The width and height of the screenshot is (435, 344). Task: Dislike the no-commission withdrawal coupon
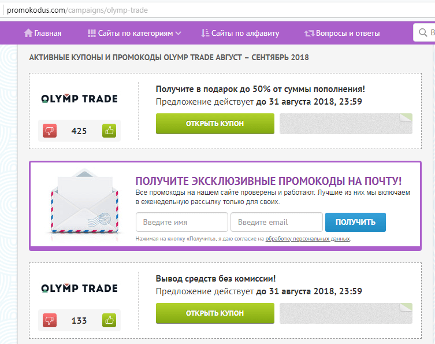(50, 320)
